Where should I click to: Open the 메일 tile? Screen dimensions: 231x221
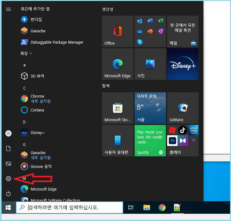183,31
